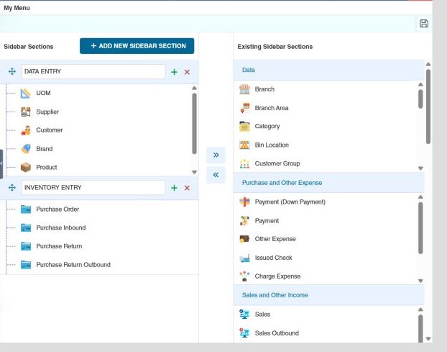Click the DATA ENTRY list scroll-down arrow
This screenshot has height=352, width=447.
click(x=195, y=172)
